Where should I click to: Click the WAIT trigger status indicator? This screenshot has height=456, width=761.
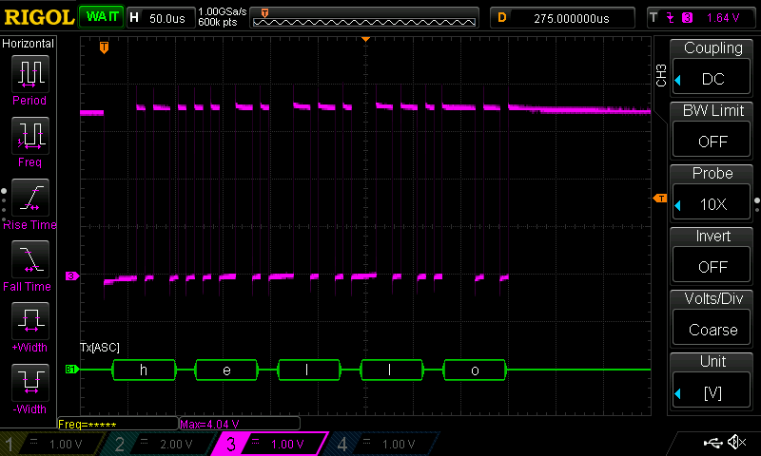click(x=99, y=17)
